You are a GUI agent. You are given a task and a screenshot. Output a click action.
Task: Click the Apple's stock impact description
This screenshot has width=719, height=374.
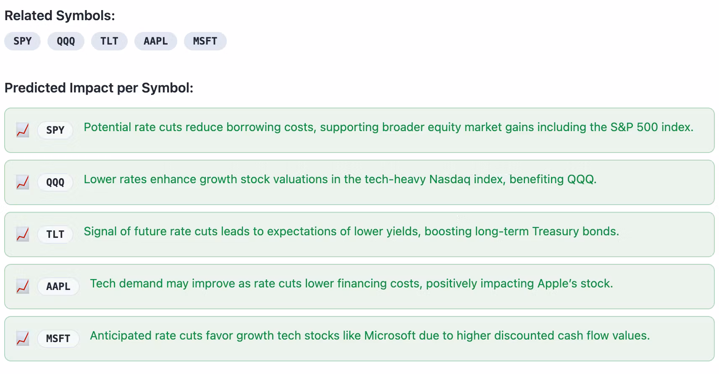(x=352, y=284)
